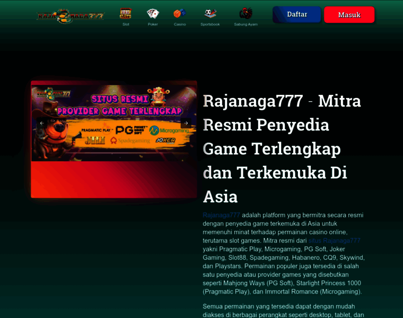Go to next banner slide arrow
Viewport: 403px width, 318px height.
pyautogui.click(x=186, y=123)
